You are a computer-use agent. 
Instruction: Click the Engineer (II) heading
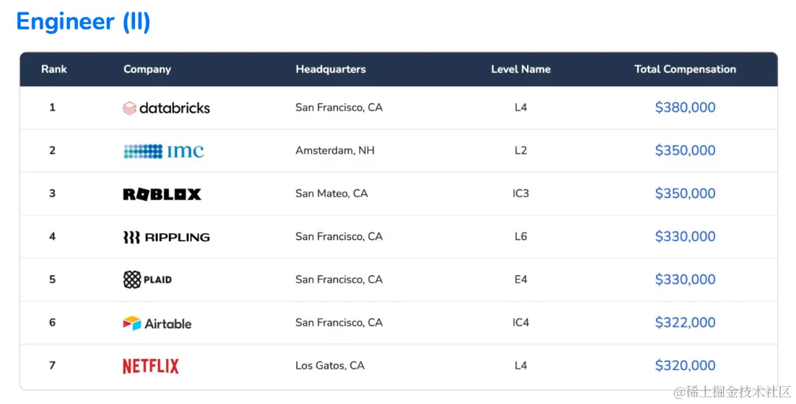point(83,21)
